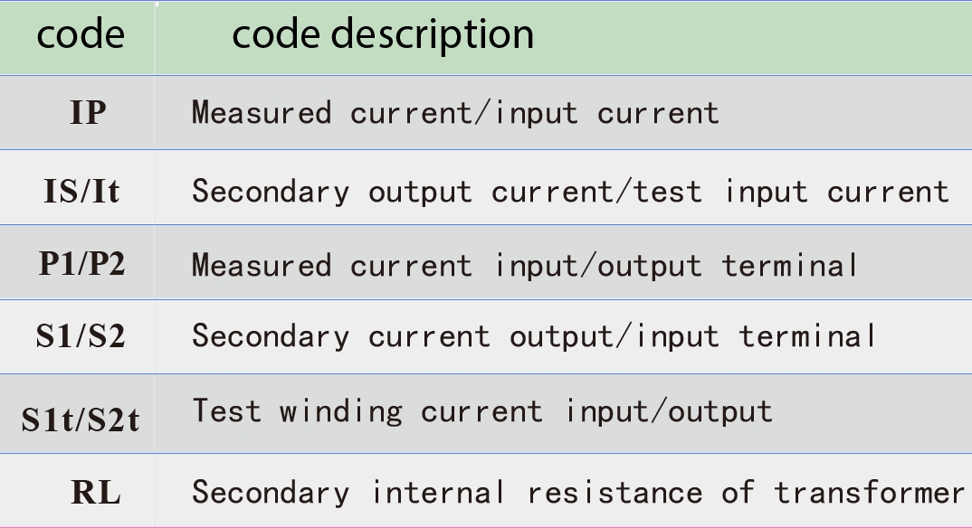Click the 'code' column header
Viewport: 972px width, 528px height.
[80, 35]
